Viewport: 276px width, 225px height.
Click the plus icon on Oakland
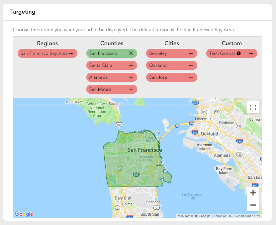[x=191, y=65]
